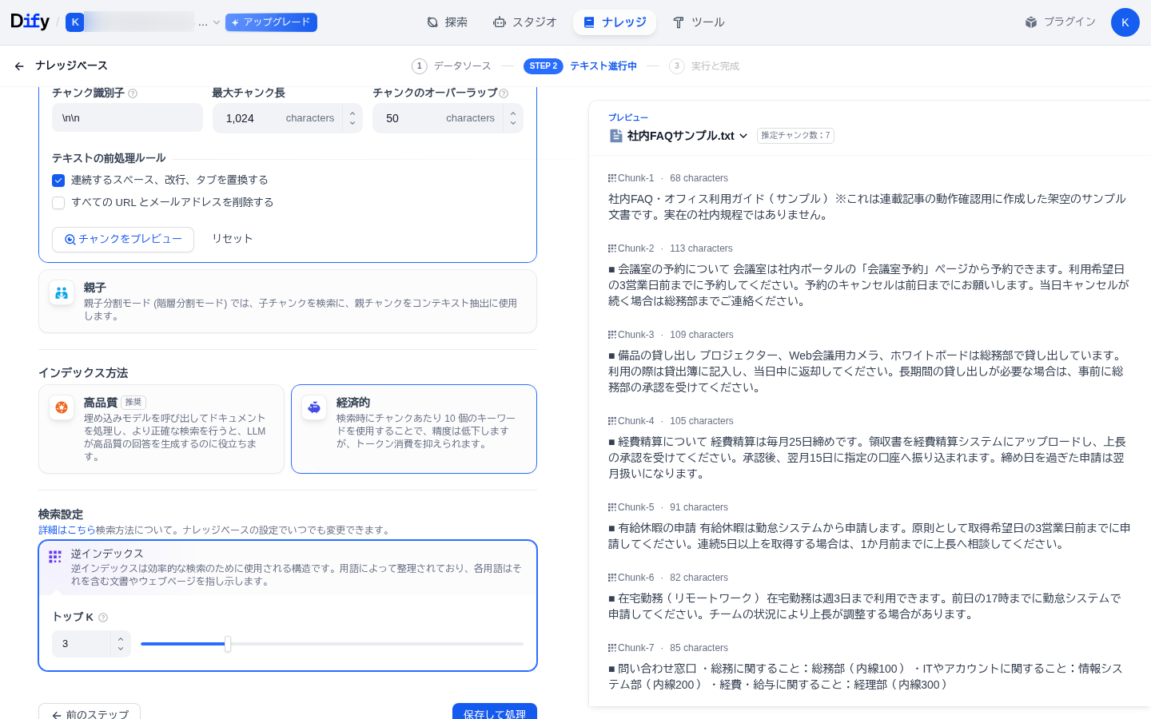
Task: Click the 逆インデックス grid icon
Action: click(x=55, y=557)
